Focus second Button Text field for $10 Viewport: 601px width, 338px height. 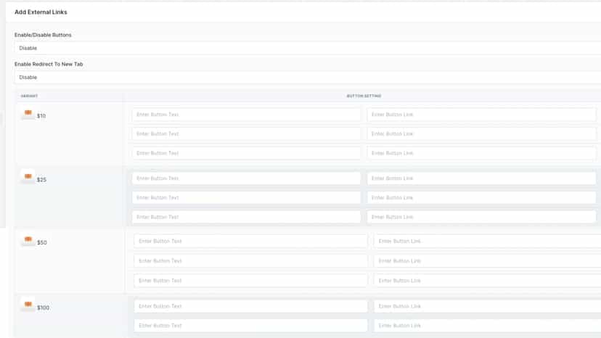tap(246, 133)
